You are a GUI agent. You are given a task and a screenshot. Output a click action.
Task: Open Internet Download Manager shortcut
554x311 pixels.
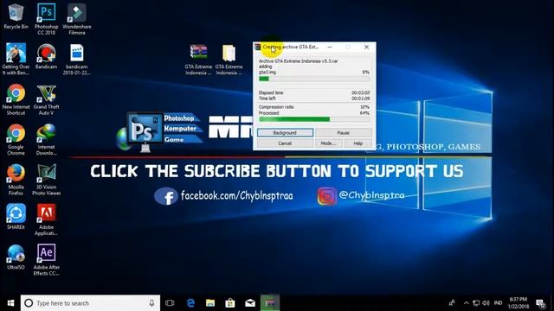46,139
